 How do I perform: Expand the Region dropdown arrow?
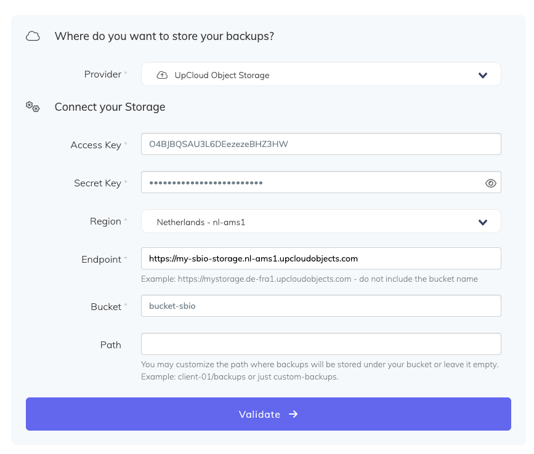click(x=482, y=222)
